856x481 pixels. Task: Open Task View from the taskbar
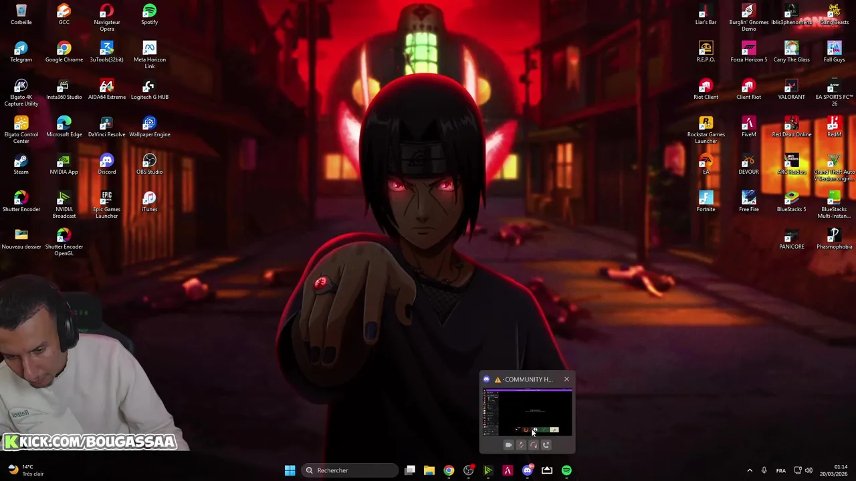[x=410, y=470]
